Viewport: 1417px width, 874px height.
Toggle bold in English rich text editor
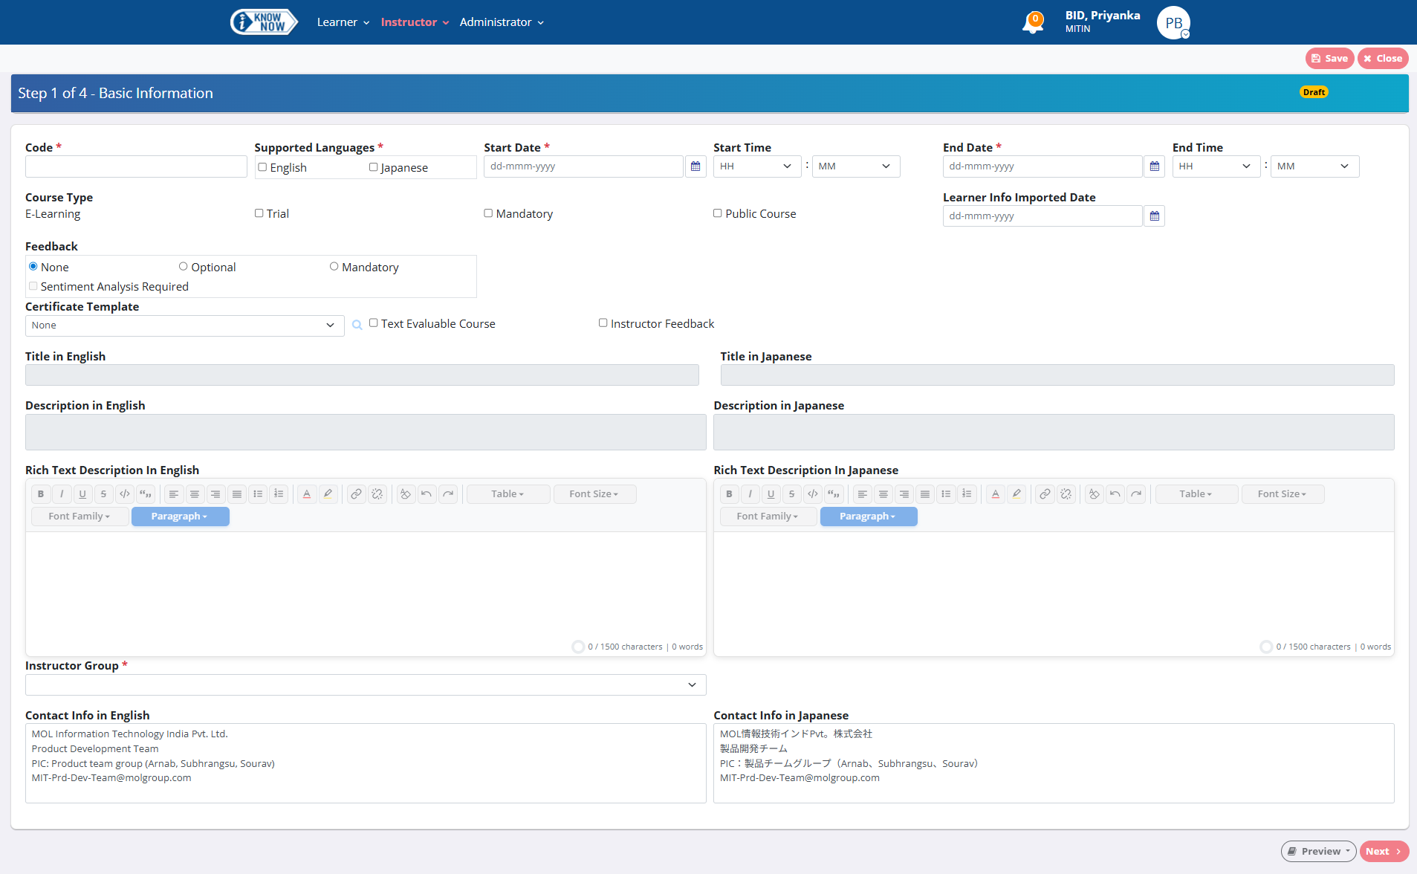(41, 494)
